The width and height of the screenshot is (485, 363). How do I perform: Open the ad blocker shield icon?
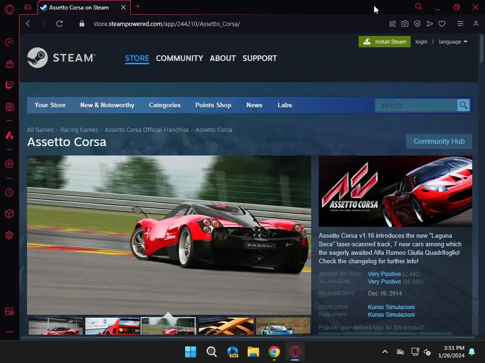pos(417,24)
